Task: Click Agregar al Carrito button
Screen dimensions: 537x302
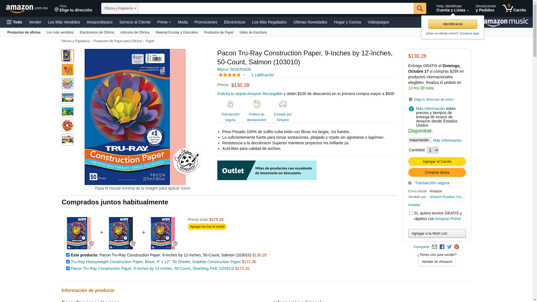Action: point(437,162)
